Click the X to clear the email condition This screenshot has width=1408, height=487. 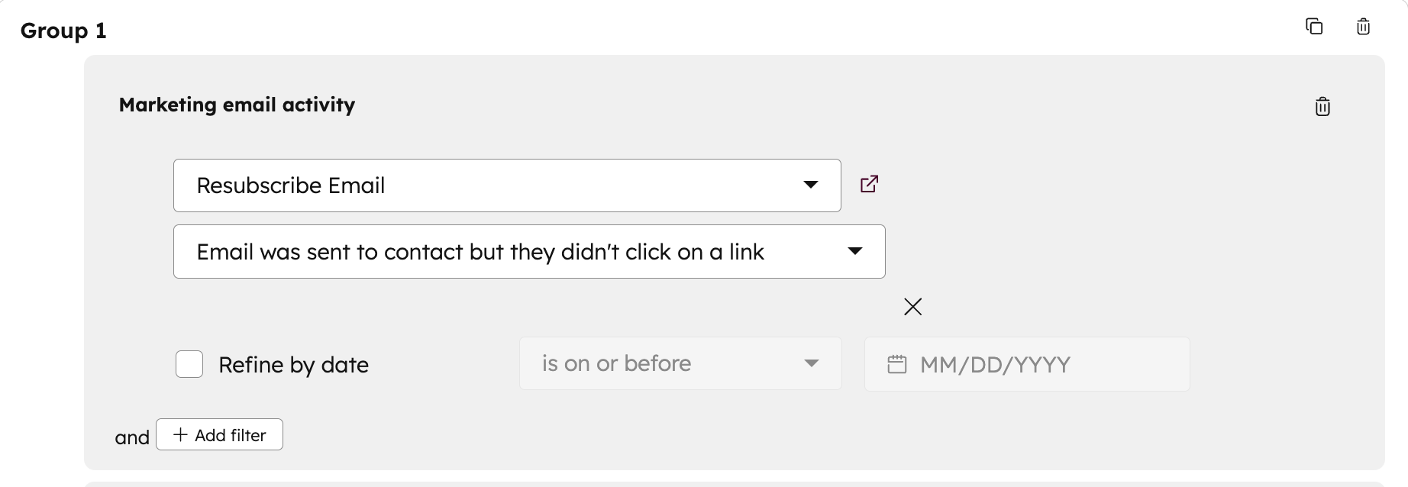(912, 306)
